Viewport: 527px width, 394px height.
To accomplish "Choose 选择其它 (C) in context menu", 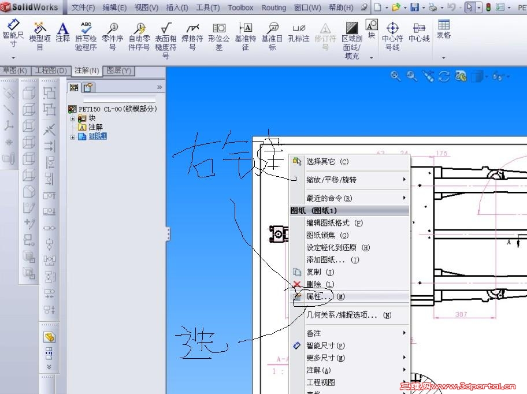I will 350,162.
